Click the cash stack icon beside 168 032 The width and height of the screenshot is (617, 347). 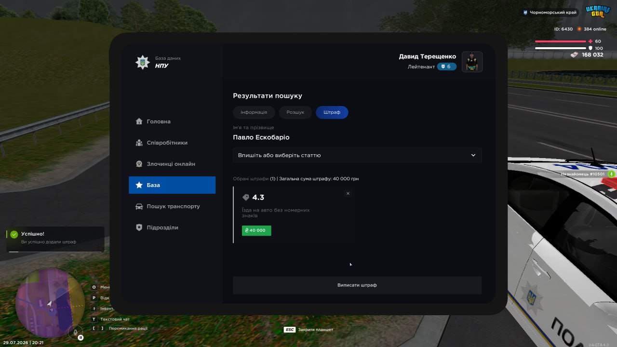pos(575,55)
